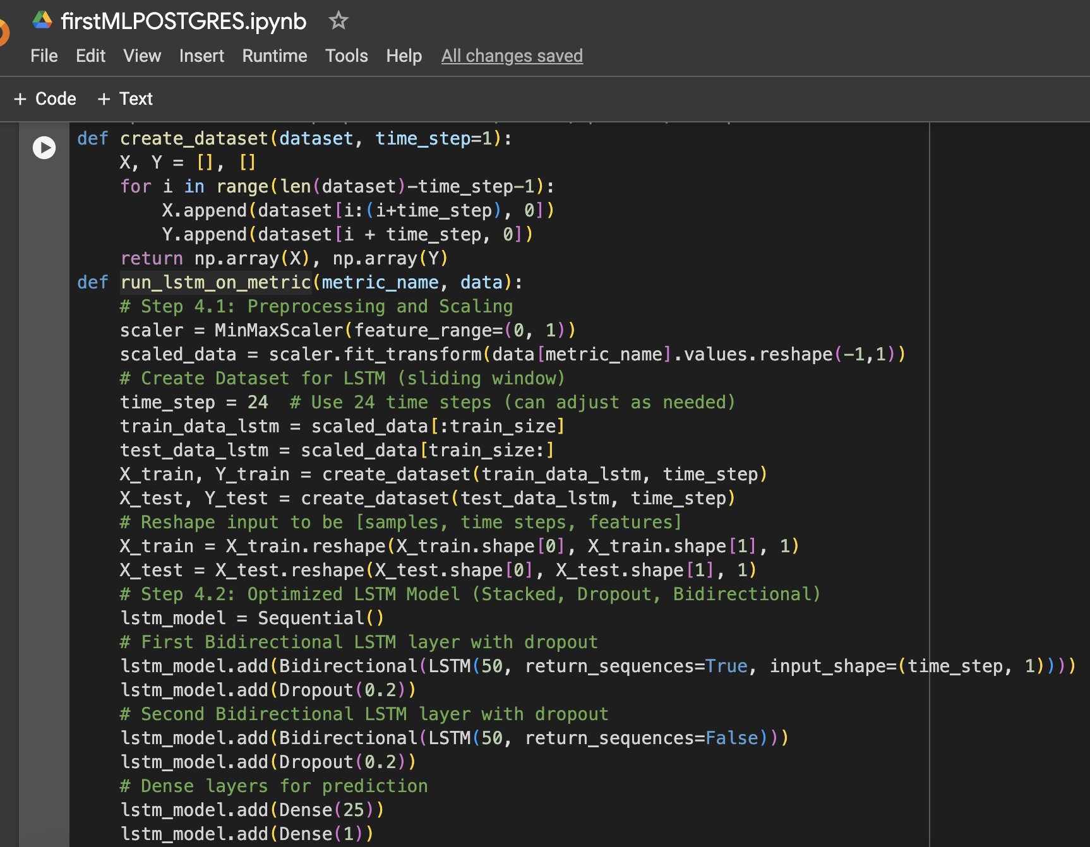Open the View menu
Image resolution: width=1090 pixels, height=847 pixels.
coord(142,56)
